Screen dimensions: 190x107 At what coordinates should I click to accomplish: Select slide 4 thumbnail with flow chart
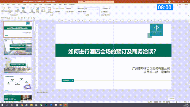coord(18,83)
